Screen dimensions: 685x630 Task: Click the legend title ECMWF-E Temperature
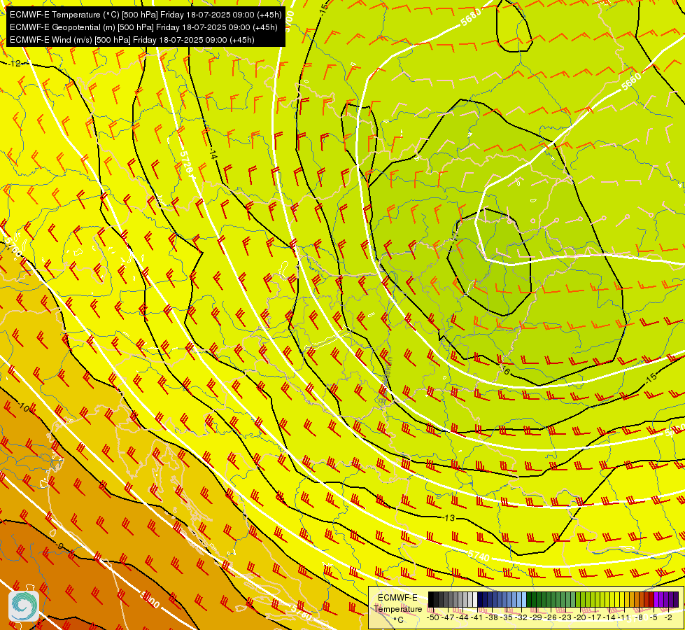[398, 603]
